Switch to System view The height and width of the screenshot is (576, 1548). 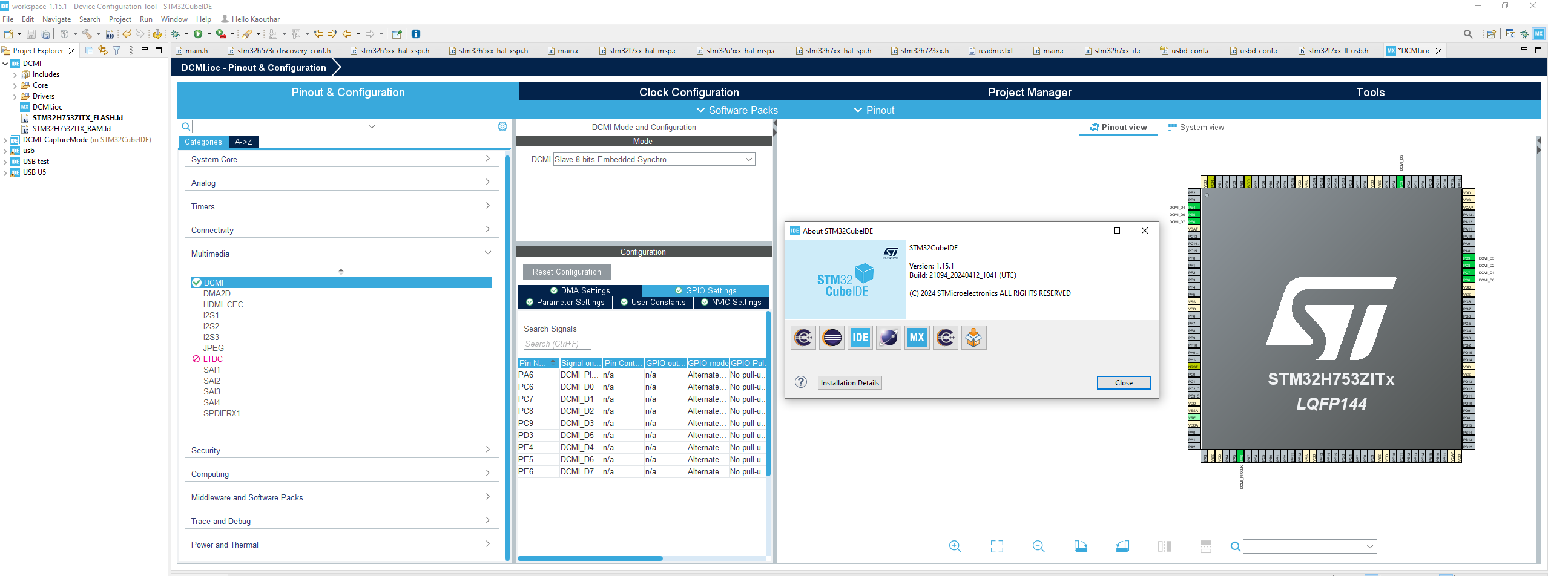(x=1196, y=127)
